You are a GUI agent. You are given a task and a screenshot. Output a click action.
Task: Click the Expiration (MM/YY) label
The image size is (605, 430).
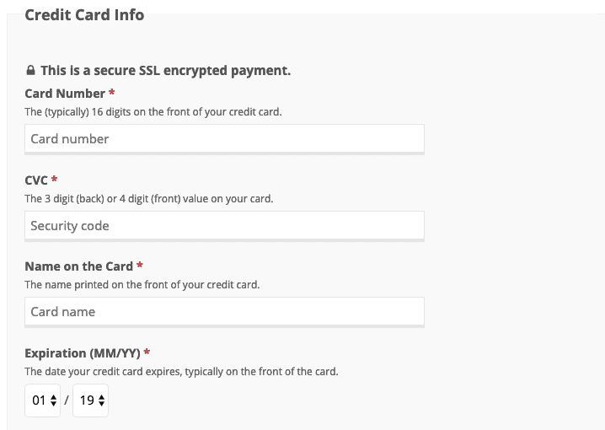tap(83, 353)
